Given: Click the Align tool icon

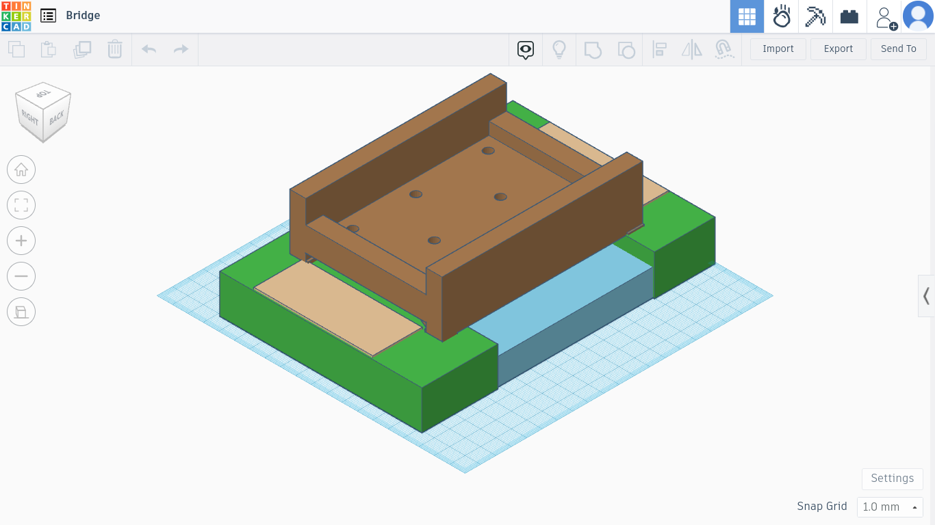Looking at the screenshot, I should tap(659, 49).
